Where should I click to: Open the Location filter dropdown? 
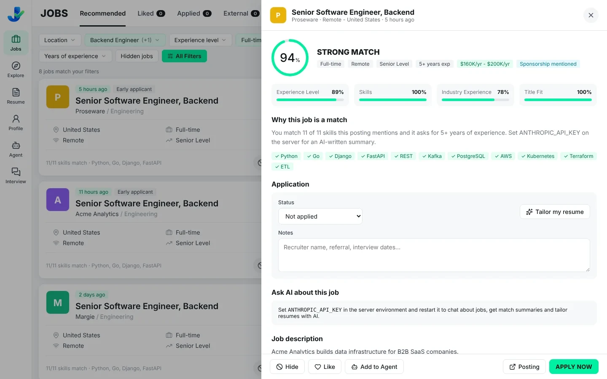click(60, 40)
